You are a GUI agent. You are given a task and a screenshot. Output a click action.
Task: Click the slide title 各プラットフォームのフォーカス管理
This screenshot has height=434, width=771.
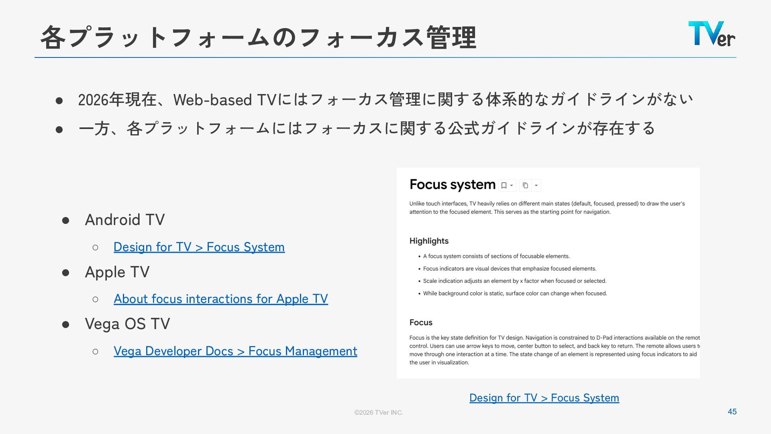point(258,37)
